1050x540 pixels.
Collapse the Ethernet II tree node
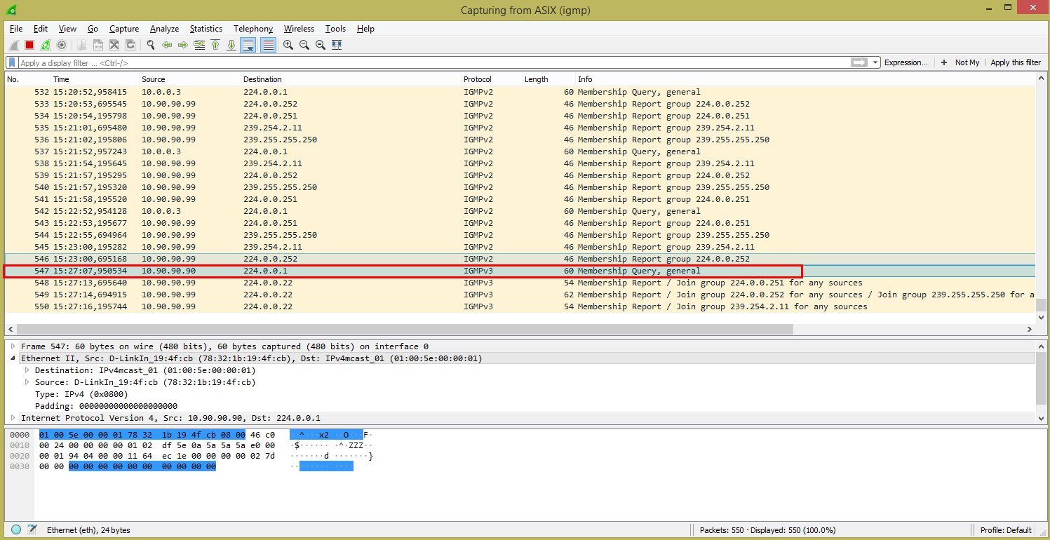click(13, 358)
